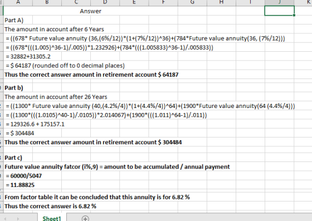
Task: Select bold conclusion line with $ 64187
Action: (x=91, y=75)
